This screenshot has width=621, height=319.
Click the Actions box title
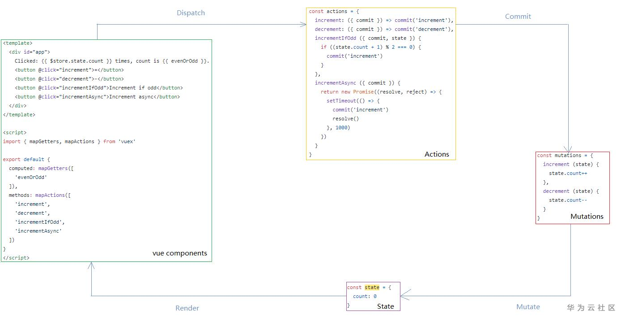point(437,154)
